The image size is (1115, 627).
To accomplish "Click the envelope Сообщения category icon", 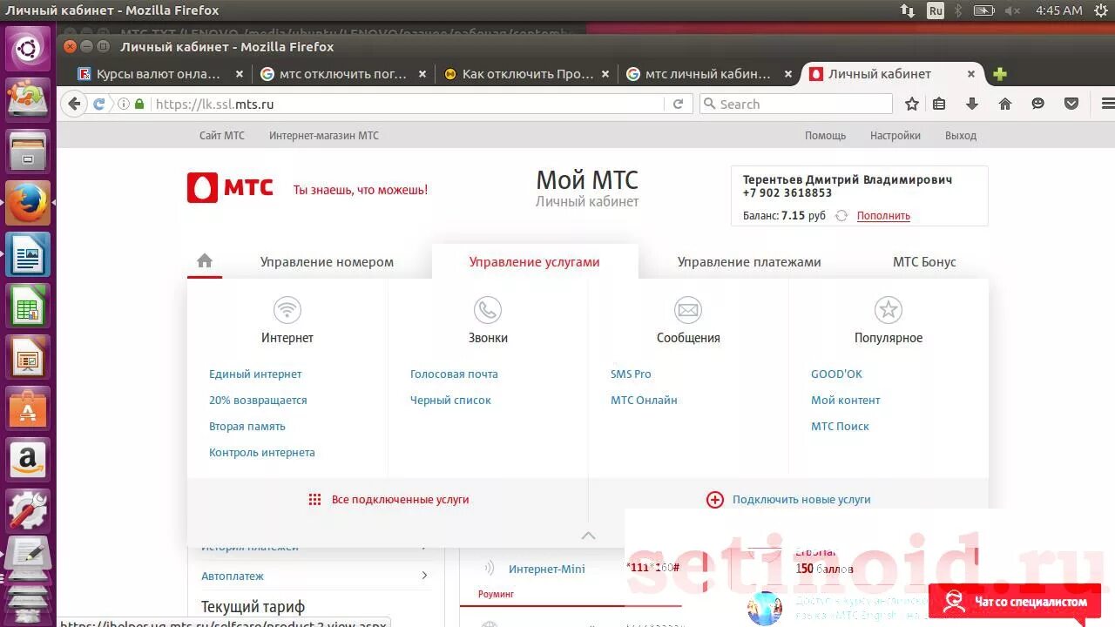I will click(688, 309).
